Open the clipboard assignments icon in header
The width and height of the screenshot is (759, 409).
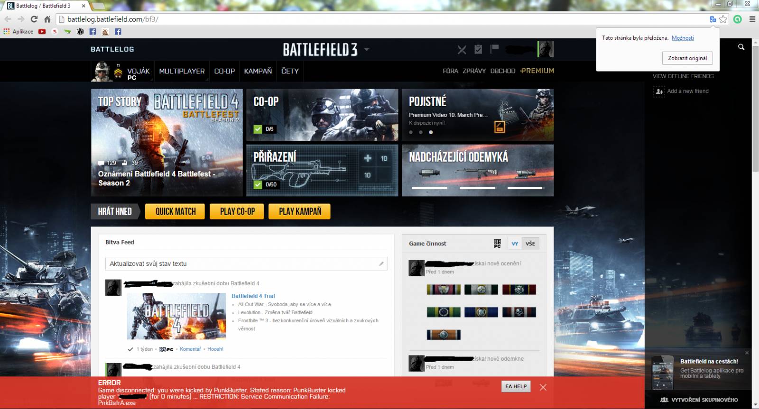[478, 49]
